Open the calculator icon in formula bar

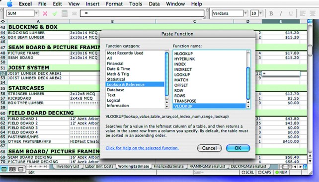pyautogui.click(x=65, y=13)
